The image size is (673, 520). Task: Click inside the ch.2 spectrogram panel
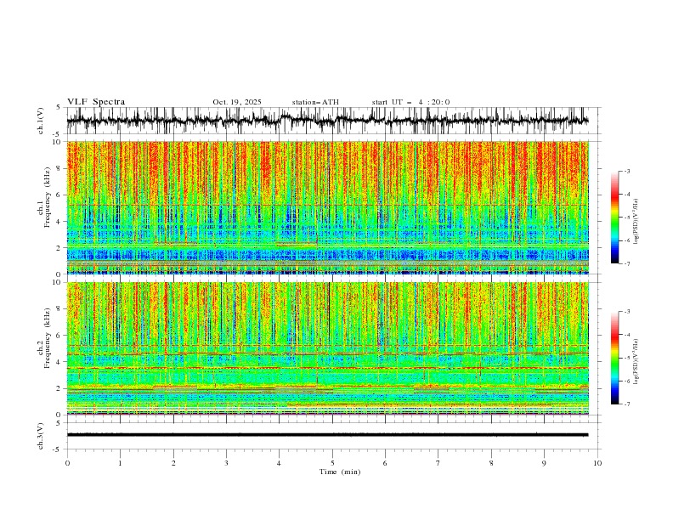coord(327,348)
